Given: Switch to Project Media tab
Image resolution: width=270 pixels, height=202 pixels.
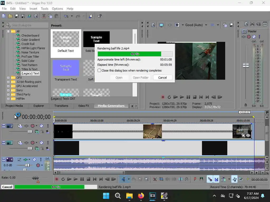Looking at the screenshot, I should click(14, 106).
